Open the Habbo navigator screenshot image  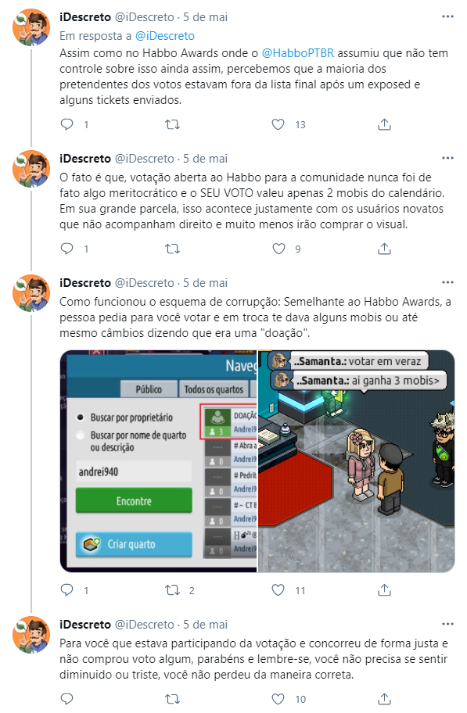click(158, 460)
